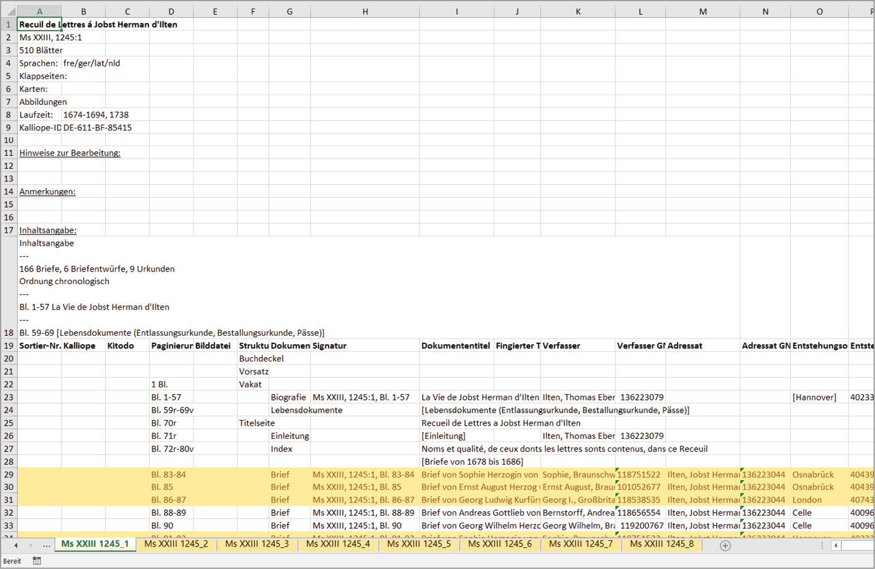Screen dimensions: 875x569
Task: Select cell 'Bl. 72r-80v'
Action: point(171,449)
